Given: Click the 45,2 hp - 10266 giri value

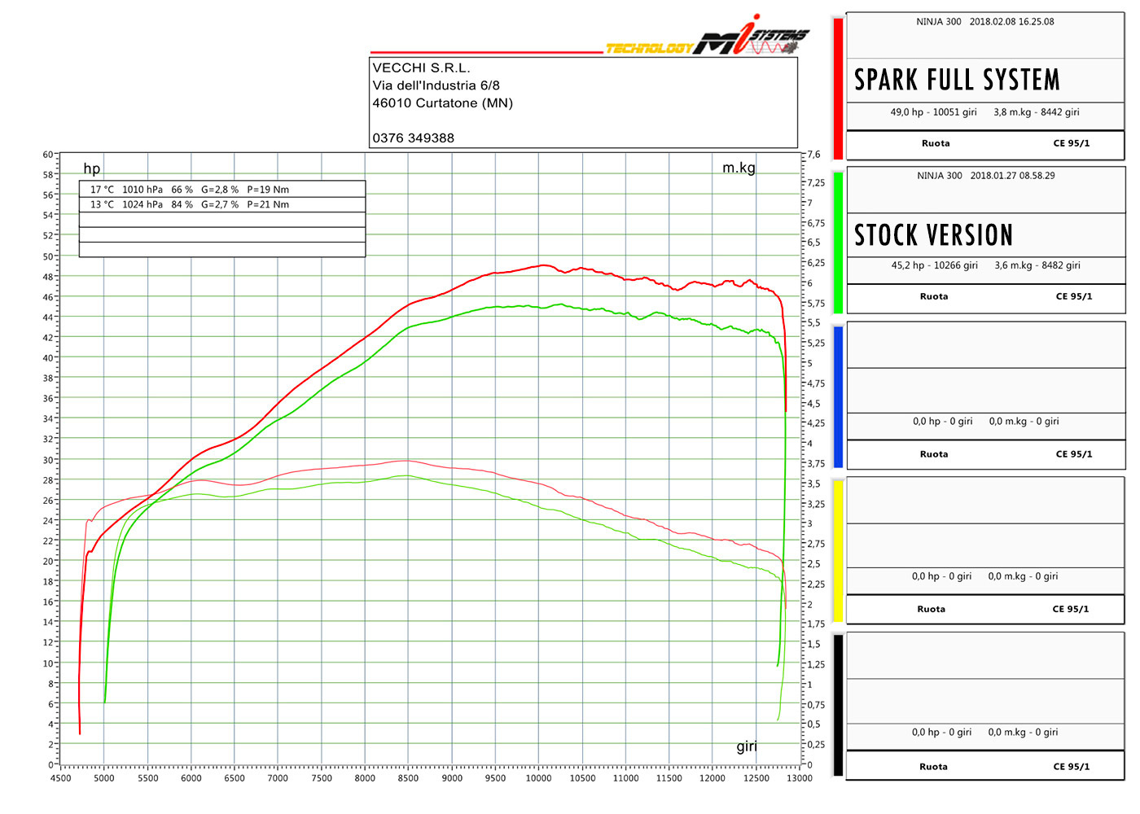Looking at the screenshot, I should pyautogui.click(x=935, y=265).
